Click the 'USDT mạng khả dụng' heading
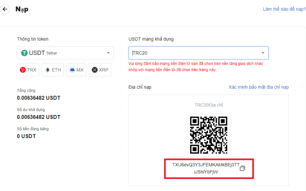The width and height of the screenshot is (306, 191). pos(151,39)
